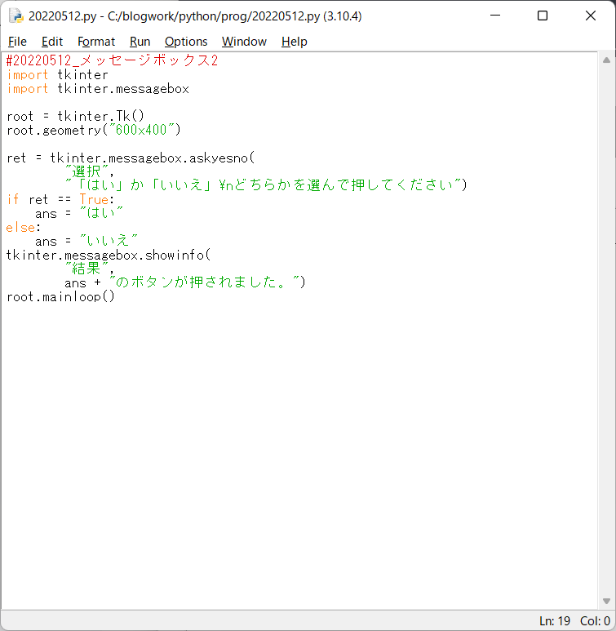Screen dimensions: 616x631
Task: Click the string "選択" title argument
Action: (x=87, y=171)
